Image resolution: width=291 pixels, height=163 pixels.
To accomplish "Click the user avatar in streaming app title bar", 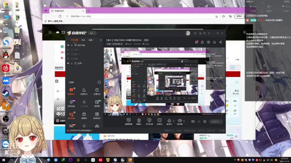I will tap(188, 33).
